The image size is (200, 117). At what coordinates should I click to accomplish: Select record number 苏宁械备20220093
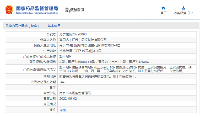click(x=73, y=34)
